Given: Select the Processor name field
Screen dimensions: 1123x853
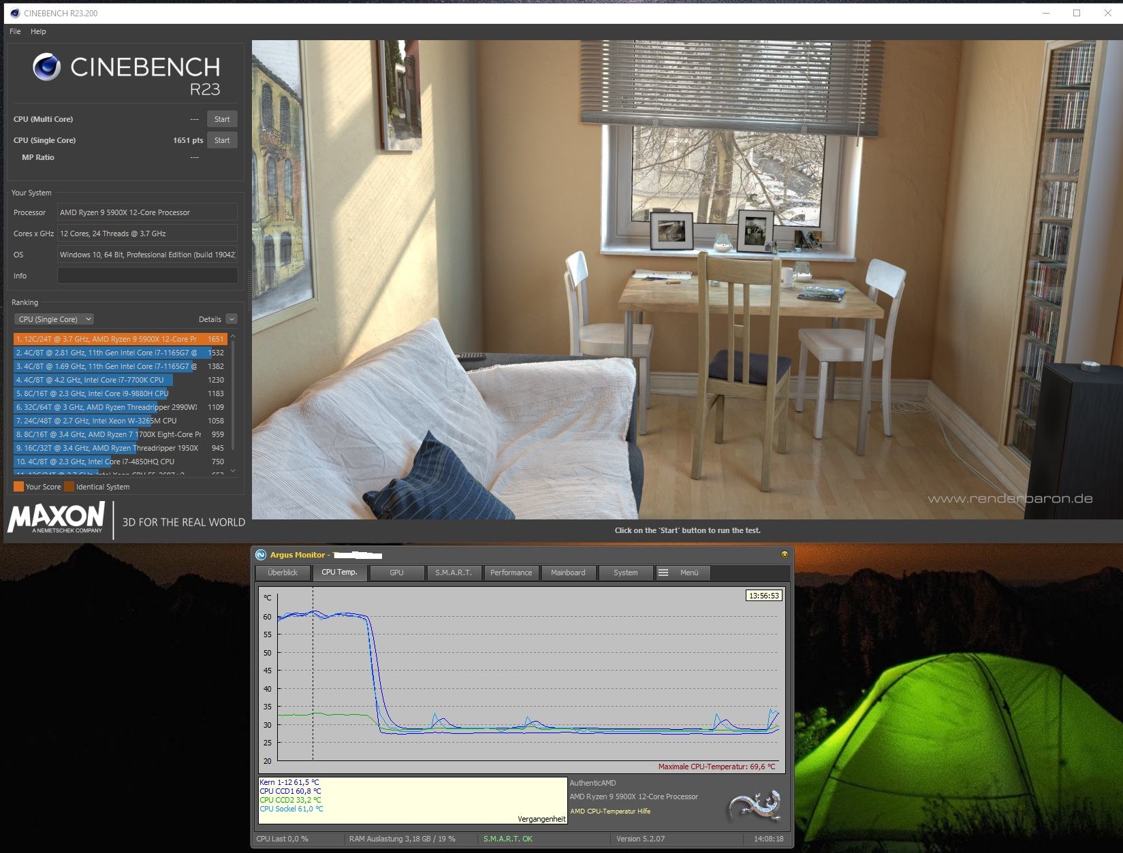Looking at the screenshot, I should 147,212.
